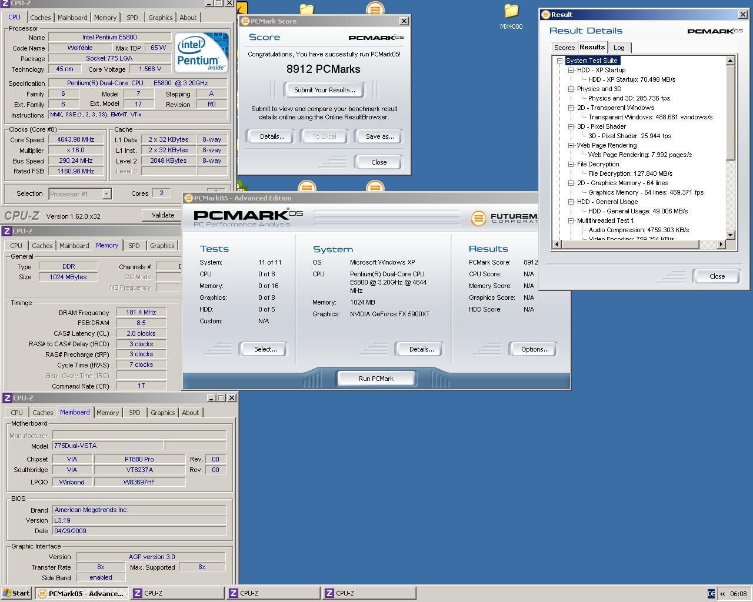The width and height of the screenshot is (753, 602).
Task: Collapse the 2D - Transparent Windows node
Action: [571, 108]
